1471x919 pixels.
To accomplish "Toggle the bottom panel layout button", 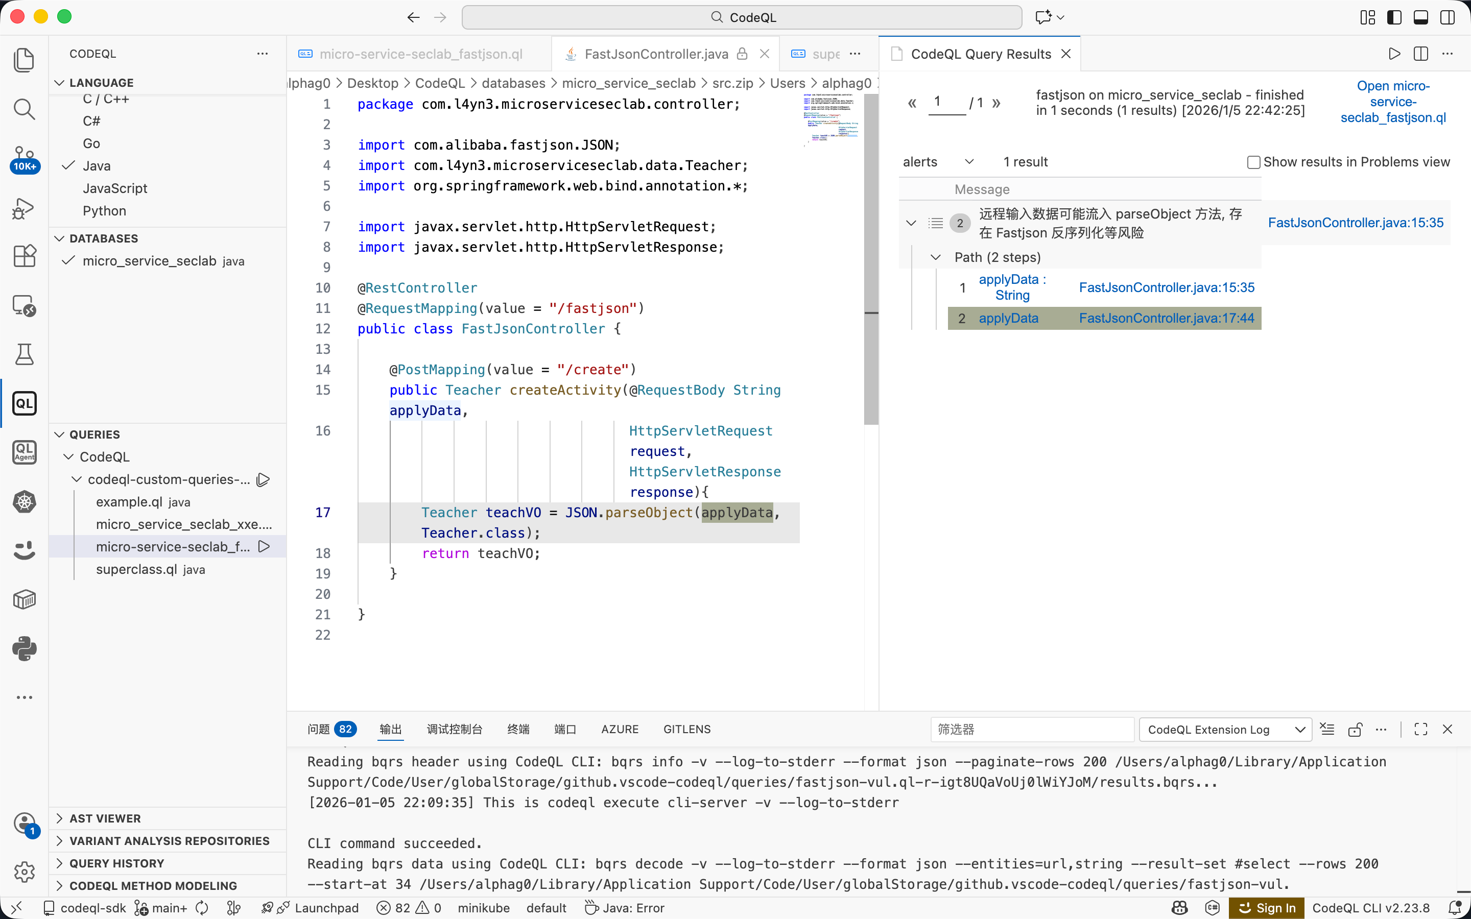I will click(x=1420, y=17).
